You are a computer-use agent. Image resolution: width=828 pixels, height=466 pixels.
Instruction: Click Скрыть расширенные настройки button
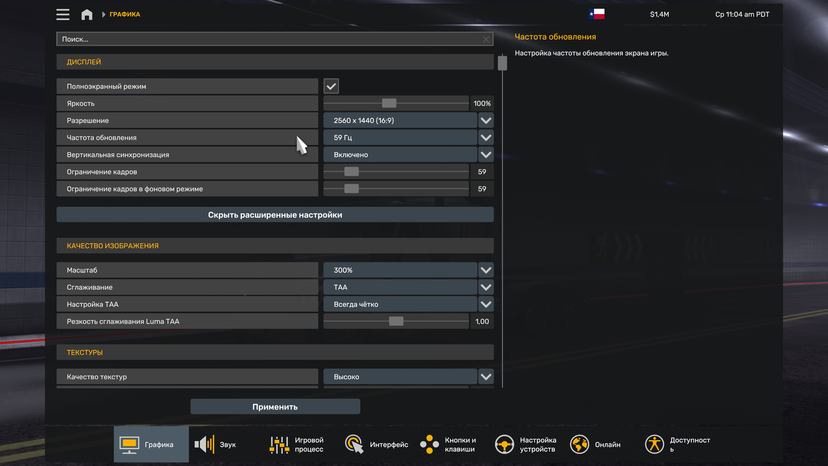pyautogui.click(x=275, y=215)
